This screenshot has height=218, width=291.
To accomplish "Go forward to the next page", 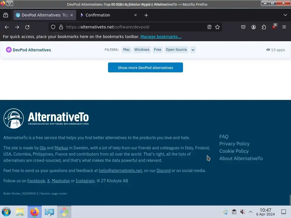I will tap(17, 27).
